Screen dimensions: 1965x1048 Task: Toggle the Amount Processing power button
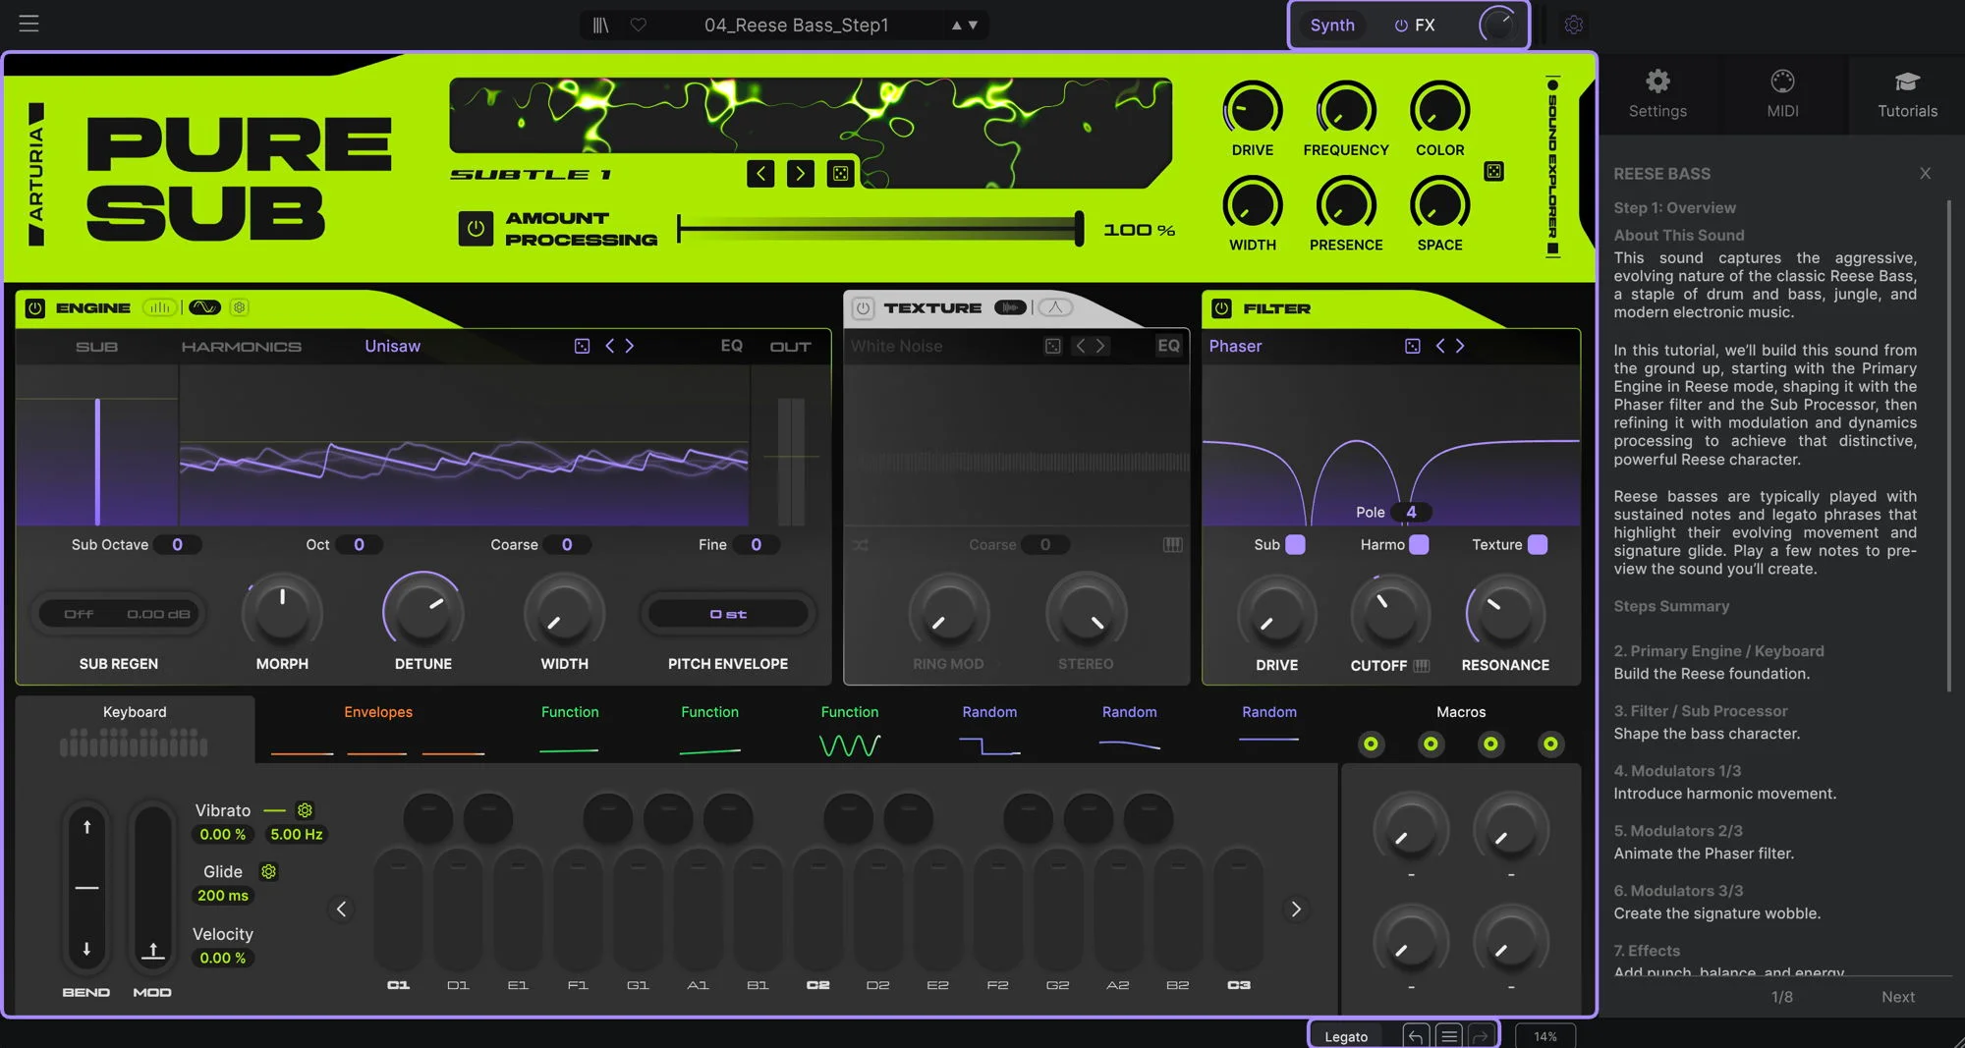click(476, 229)
